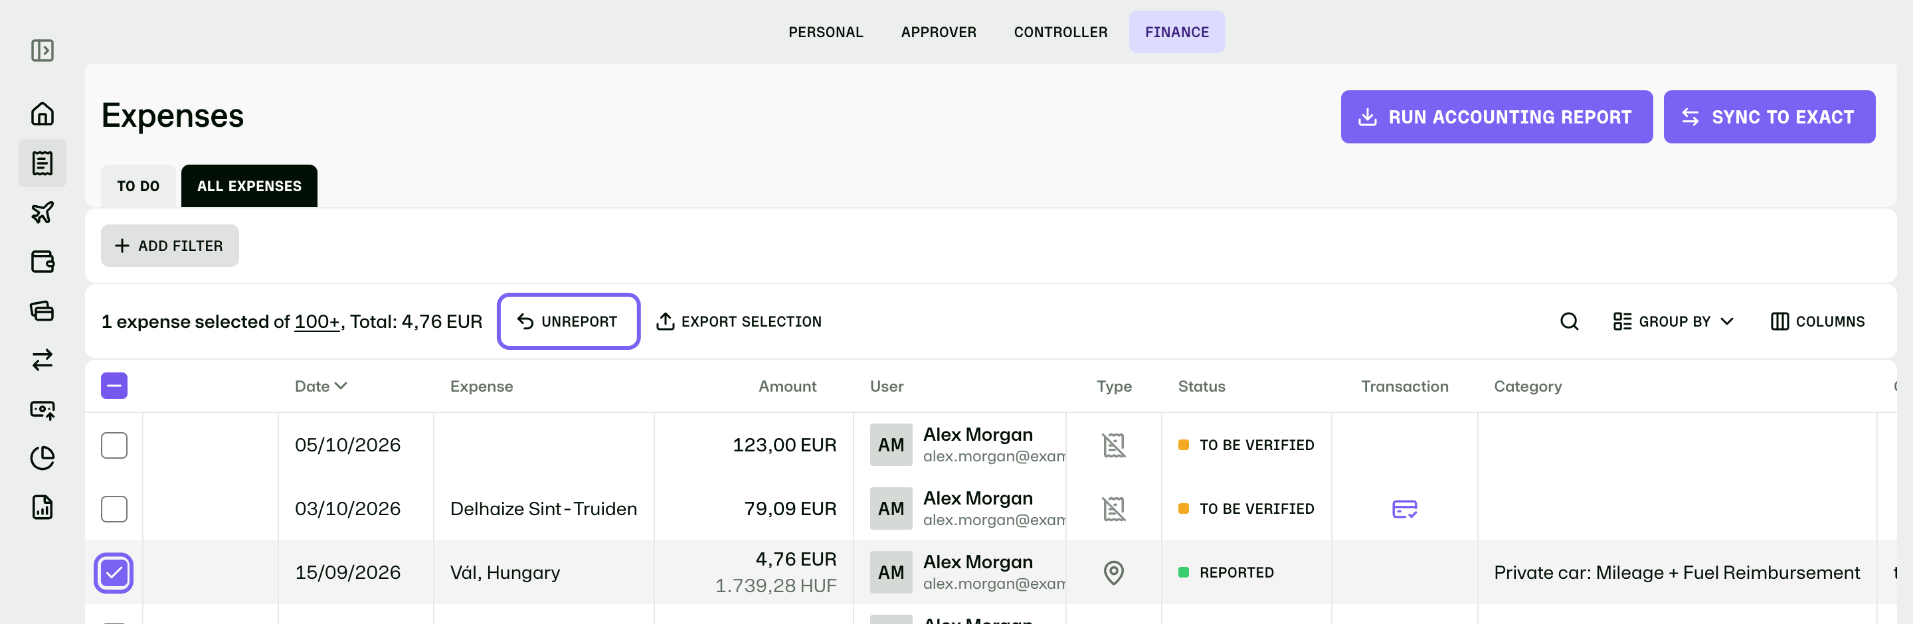Click 'Private car: Mileage + Fuel Reimbursement' category

coord(1677,573)
